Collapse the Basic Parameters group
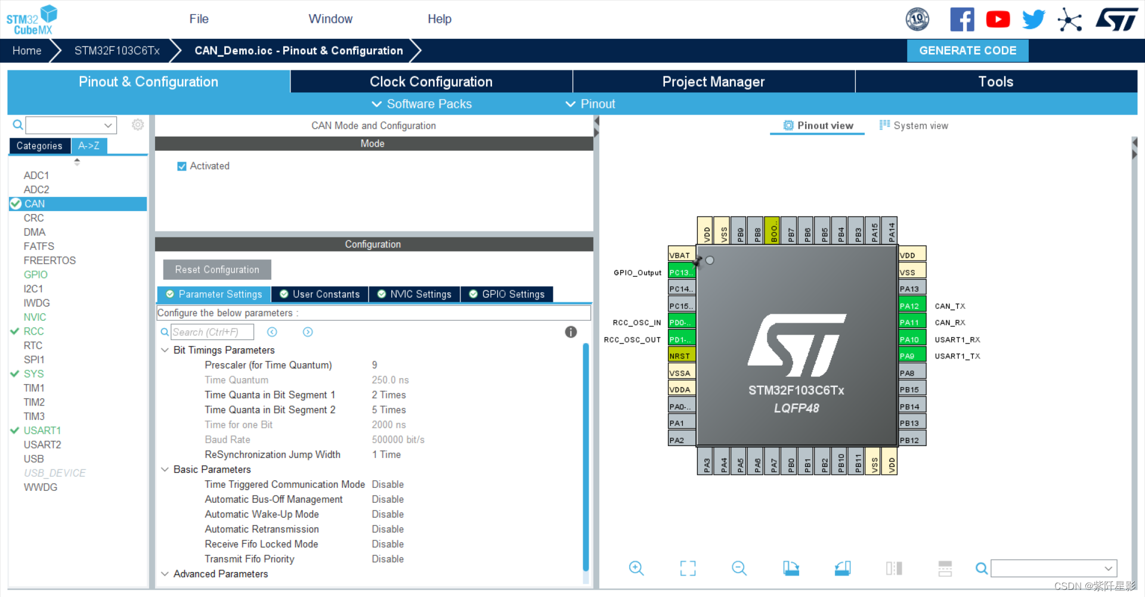Image resolution: width=1145 pixels, height=597 pixels. [x=165, y=469]
